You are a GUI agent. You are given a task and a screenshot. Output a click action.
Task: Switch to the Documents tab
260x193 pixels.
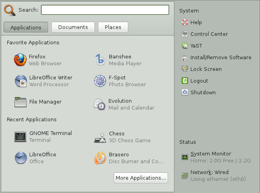point(73,27)
